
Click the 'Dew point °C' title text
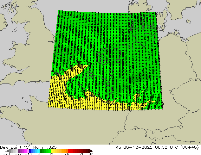[x=15, y=147]
